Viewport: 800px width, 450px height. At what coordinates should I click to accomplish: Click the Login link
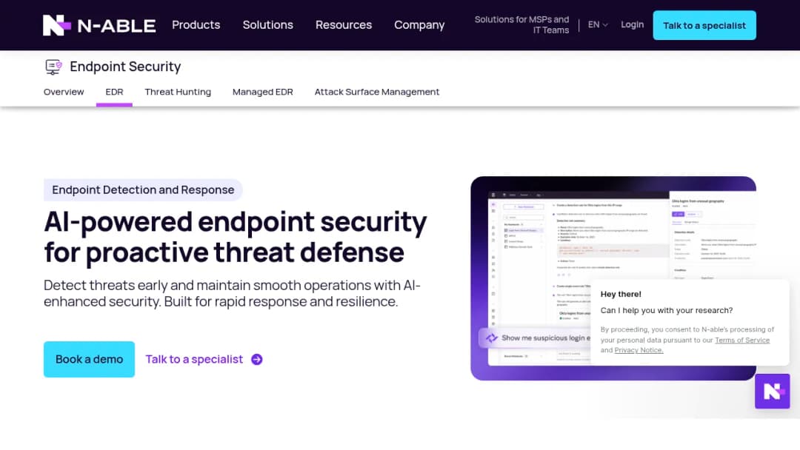[x=632, y=24]
